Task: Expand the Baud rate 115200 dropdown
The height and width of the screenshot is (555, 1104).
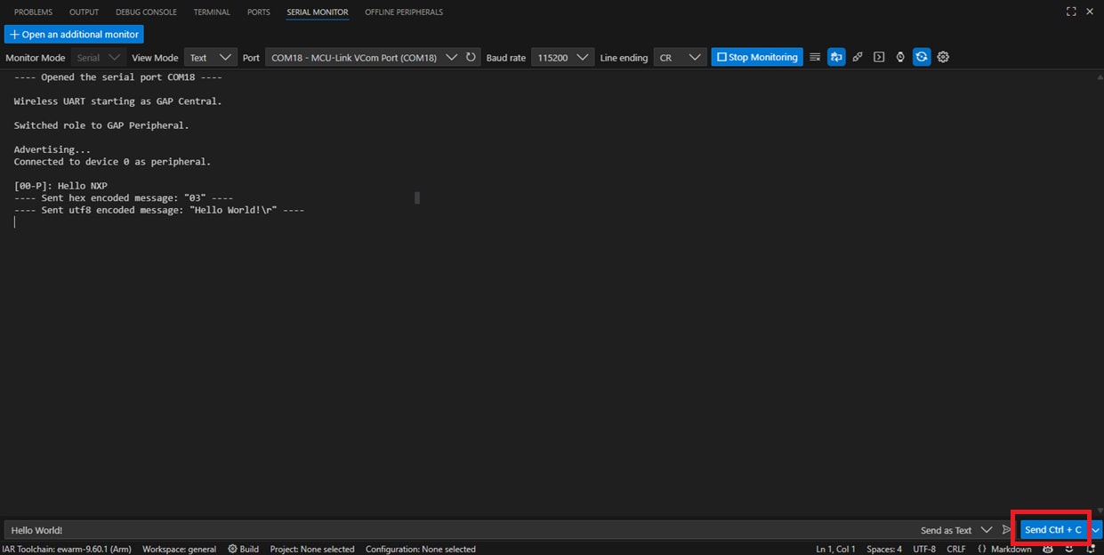Action: click(x=562, y=56)
